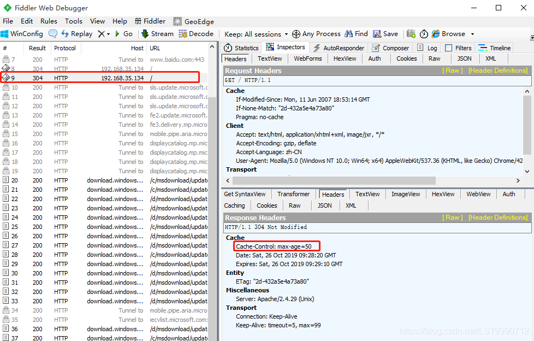The height and width of the screenshot is (341, 534).
Task: Click the comment speech bubble icon
Action: (x=53, y=34)
